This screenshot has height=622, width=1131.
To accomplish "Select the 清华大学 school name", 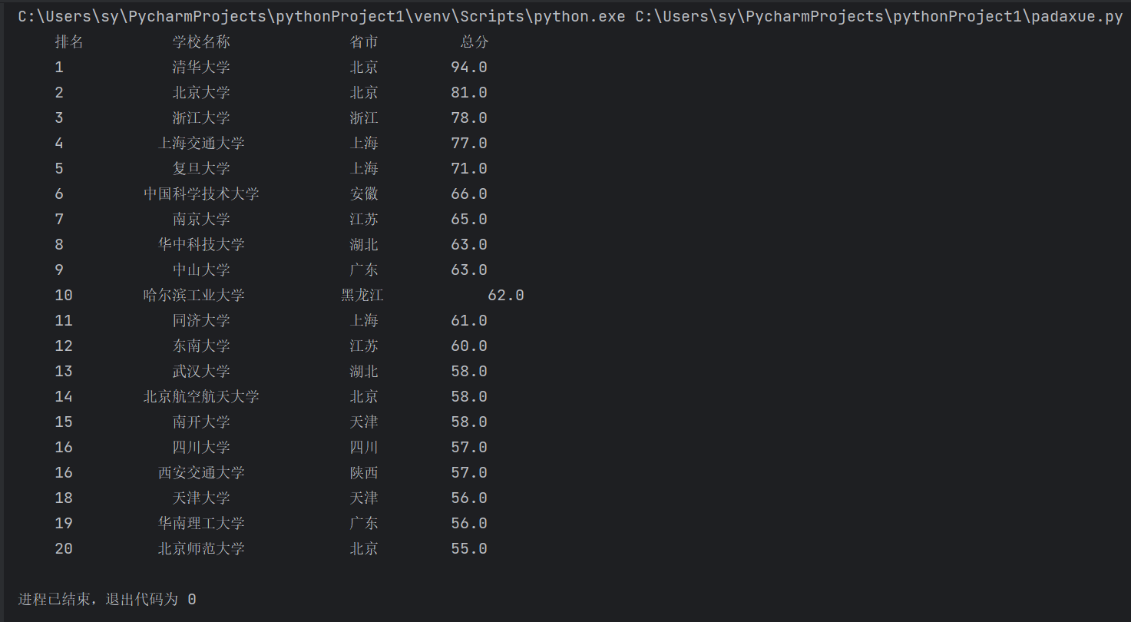I will [x=201, y=68].
